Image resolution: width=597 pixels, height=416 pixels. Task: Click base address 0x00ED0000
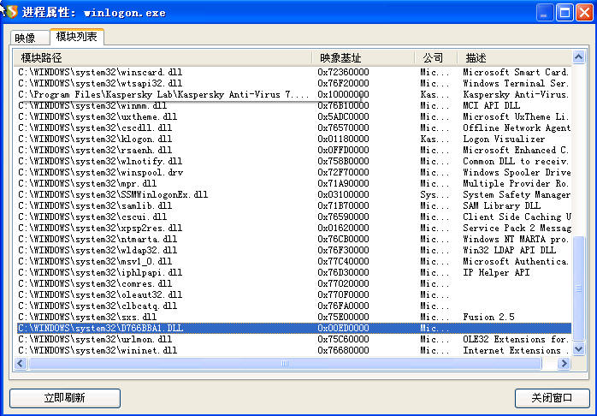point(343,328)
